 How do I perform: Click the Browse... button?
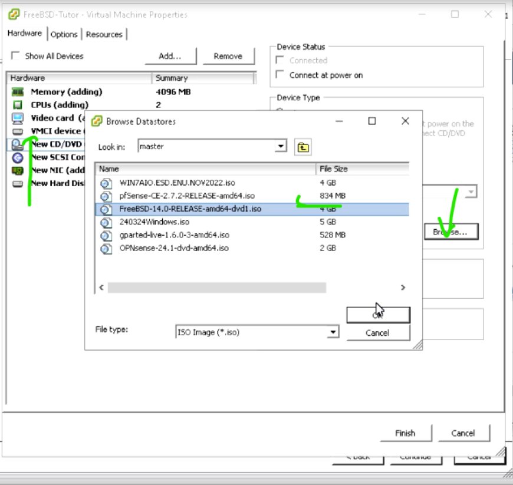coord(451,232)
